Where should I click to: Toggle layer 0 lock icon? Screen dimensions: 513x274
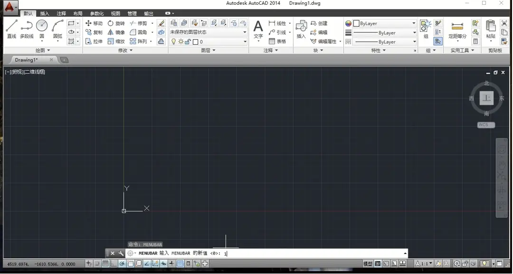point(188,41)
